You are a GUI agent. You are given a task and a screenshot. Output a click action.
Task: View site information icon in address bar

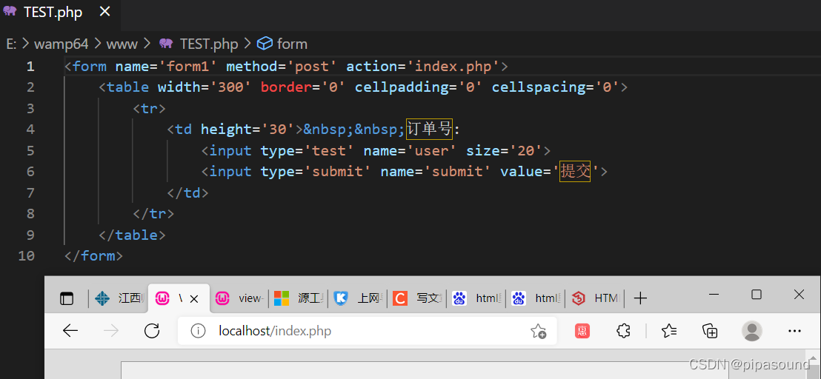pyautogui.click(x=198, y=330)
